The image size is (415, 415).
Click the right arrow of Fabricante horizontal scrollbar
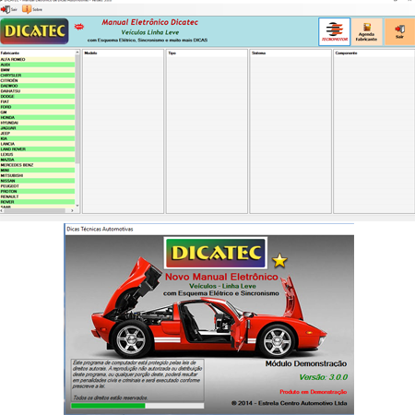[72, 211]
